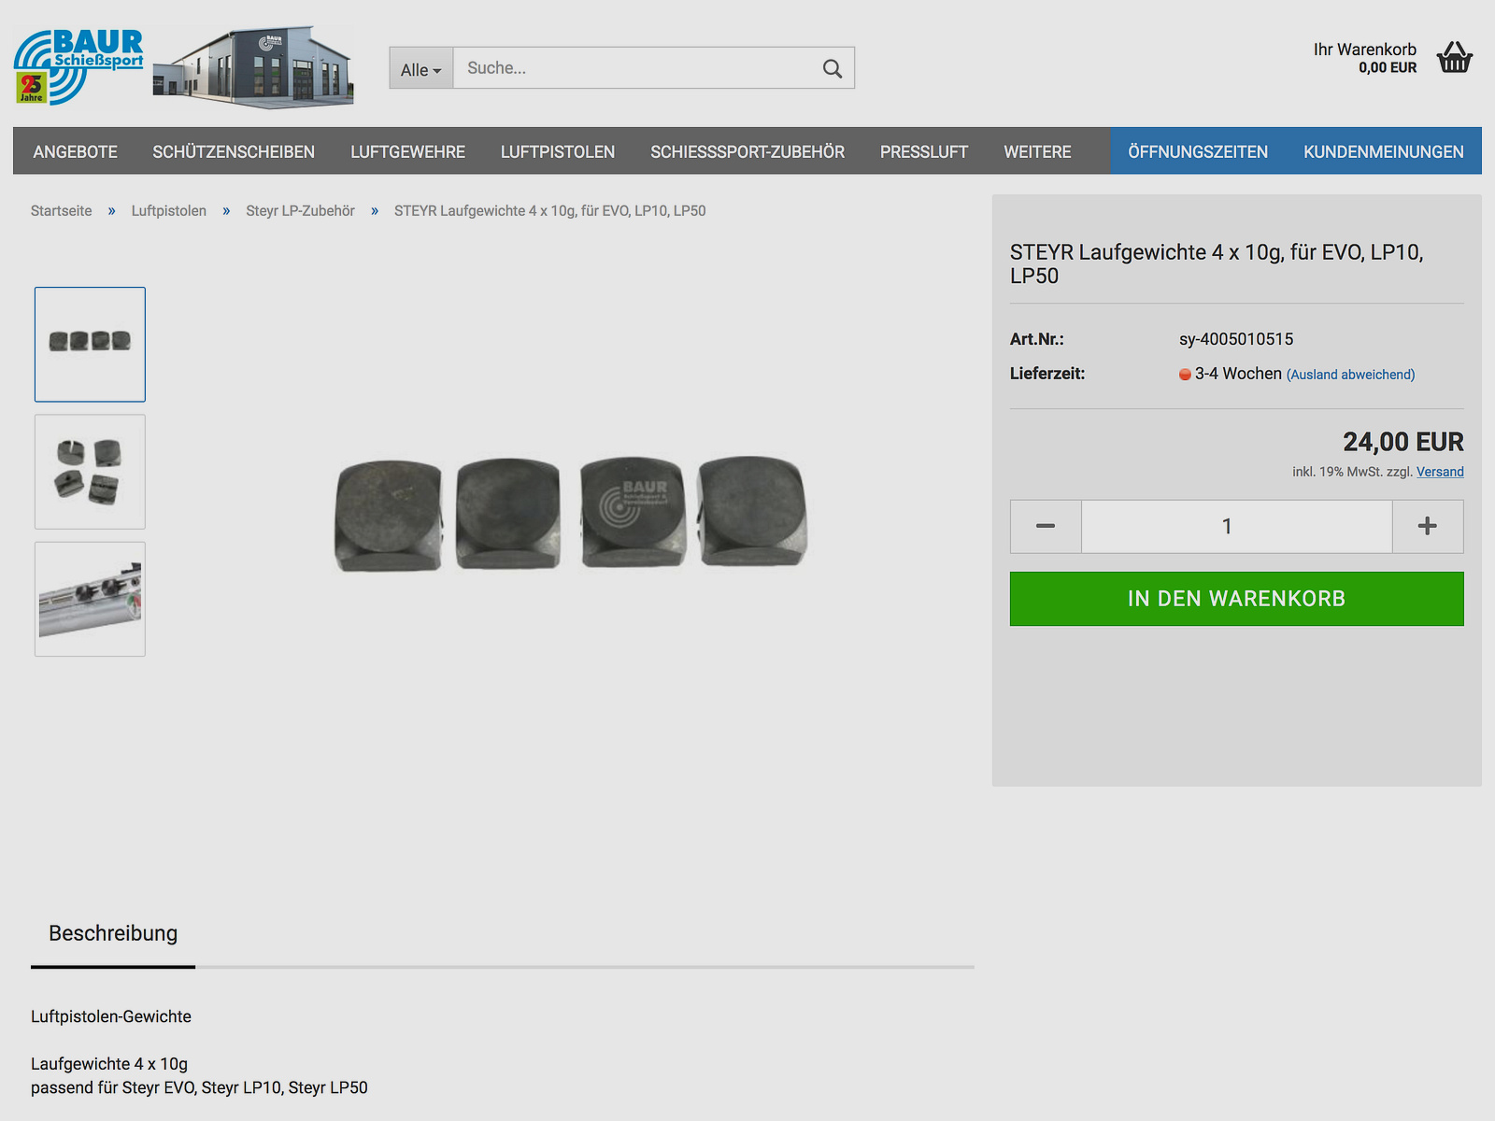
Task: Select second thumbnail of scattered weights
Action: pyautogui.click(x=90, y=472)
